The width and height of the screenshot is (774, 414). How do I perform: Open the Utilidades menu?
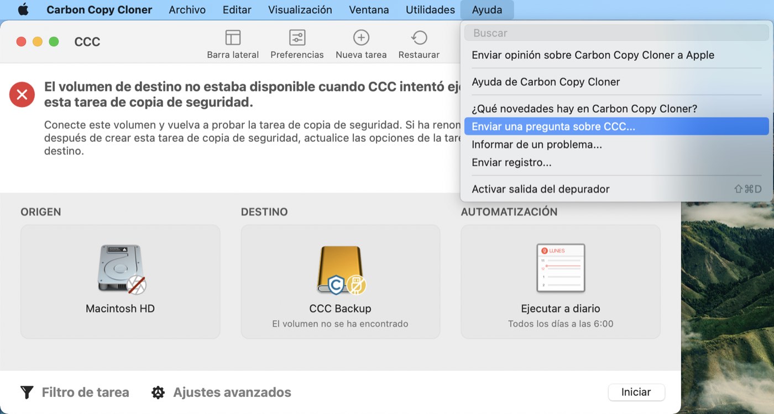click(x=431, y=10)
